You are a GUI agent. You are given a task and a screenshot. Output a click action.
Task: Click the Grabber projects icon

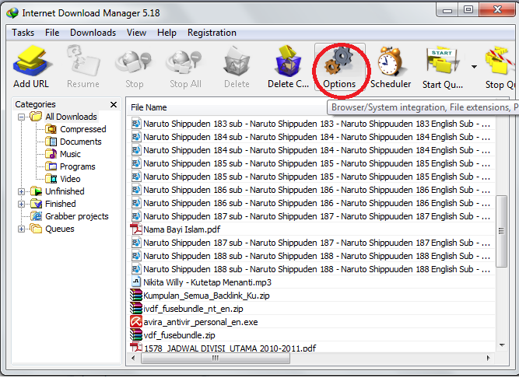pos(37,216)
